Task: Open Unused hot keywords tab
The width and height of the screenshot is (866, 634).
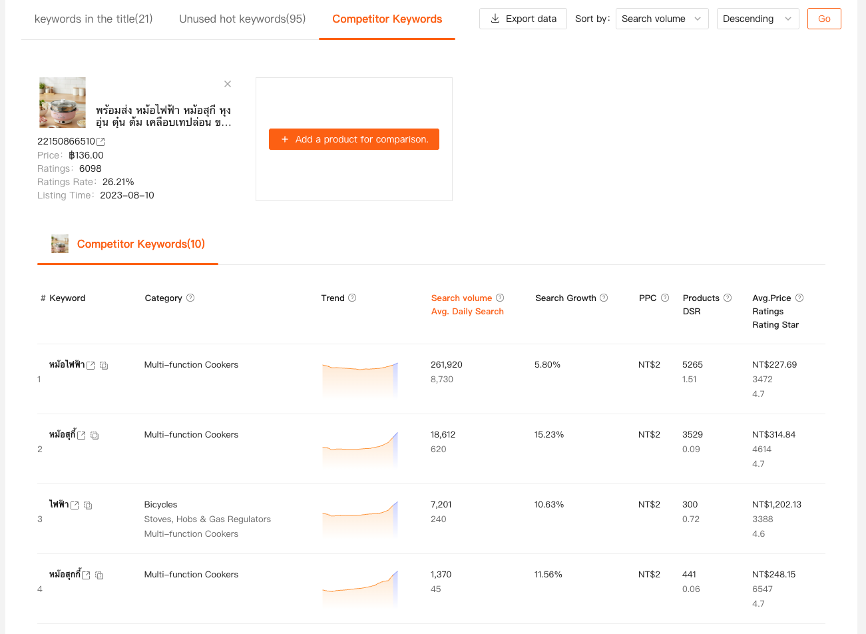Action: [242, 19]
